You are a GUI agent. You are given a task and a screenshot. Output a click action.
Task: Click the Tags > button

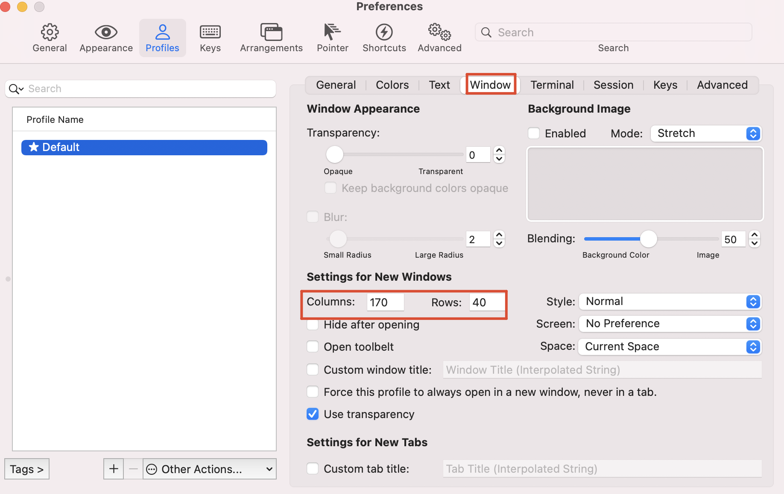(x=27, y=469)
